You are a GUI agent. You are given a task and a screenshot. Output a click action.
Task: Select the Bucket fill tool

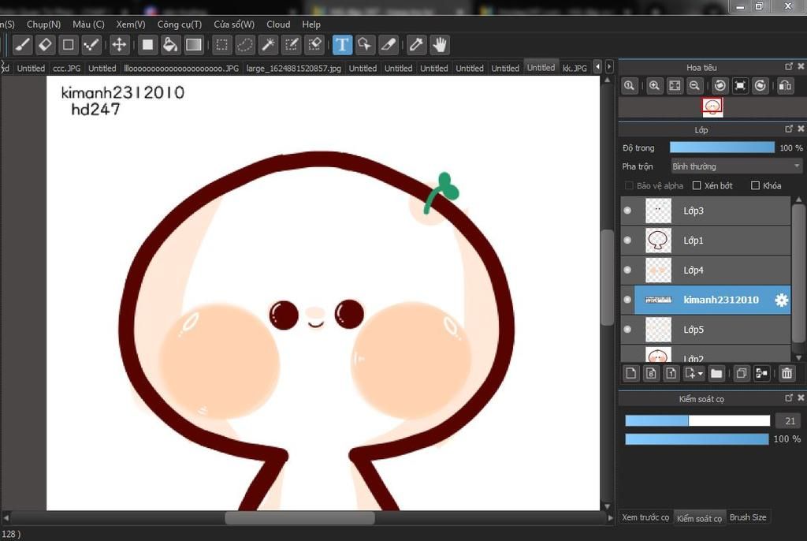[x=170, y=45]
